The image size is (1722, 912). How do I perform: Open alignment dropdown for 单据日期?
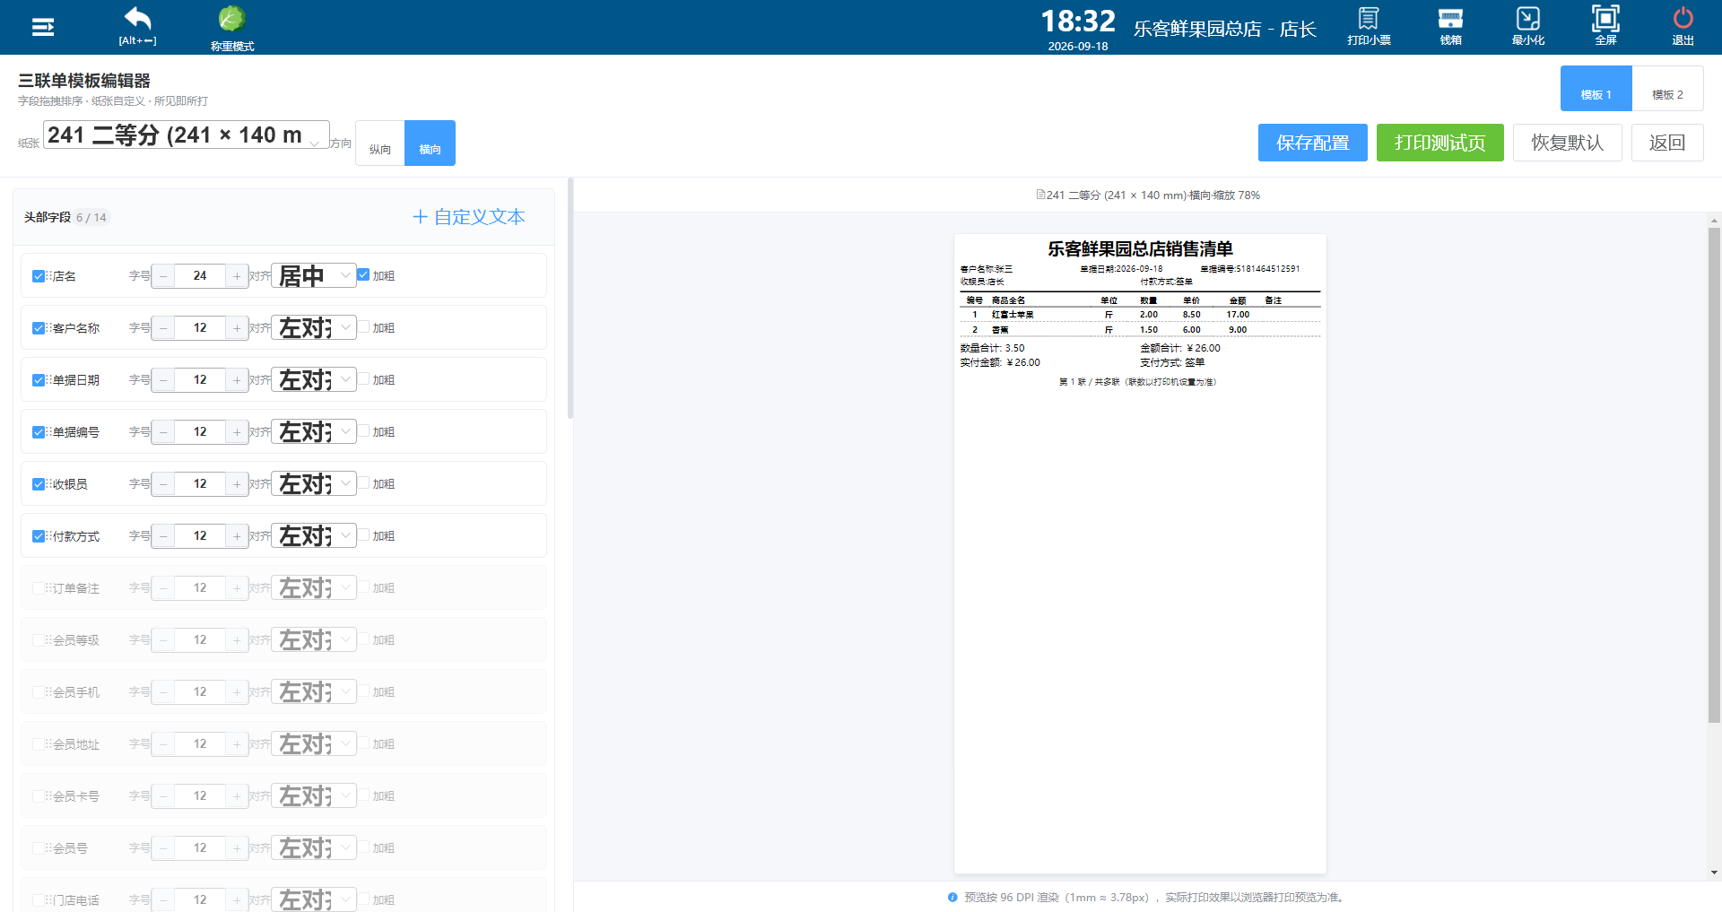(x=314, y=380)
